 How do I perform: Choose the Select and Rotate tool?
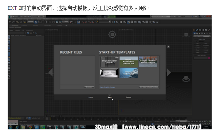click(x=54, y=22)
